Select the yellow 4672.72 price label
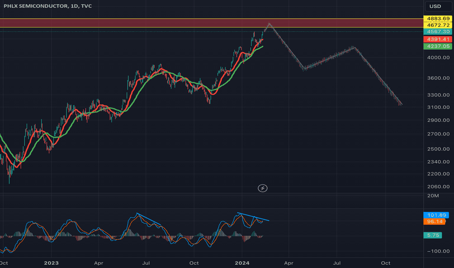 (x=438, y=25)
